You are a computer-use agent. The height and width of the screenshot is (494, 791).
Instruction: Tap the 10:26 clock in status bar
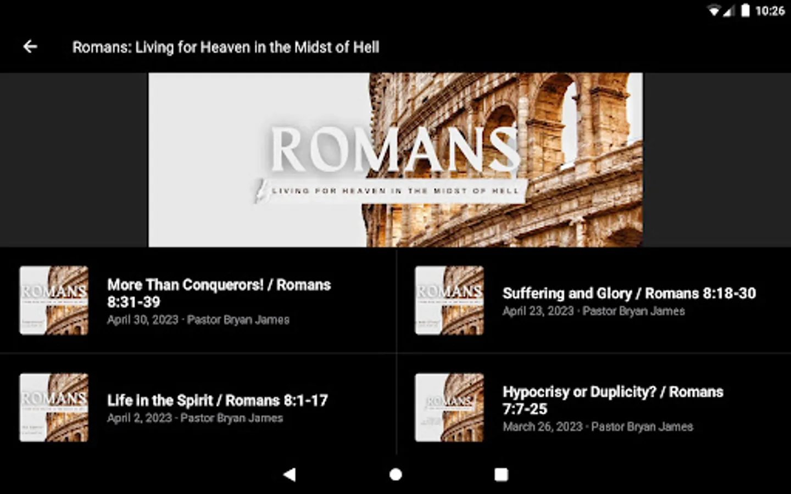[x=770, y=10]
